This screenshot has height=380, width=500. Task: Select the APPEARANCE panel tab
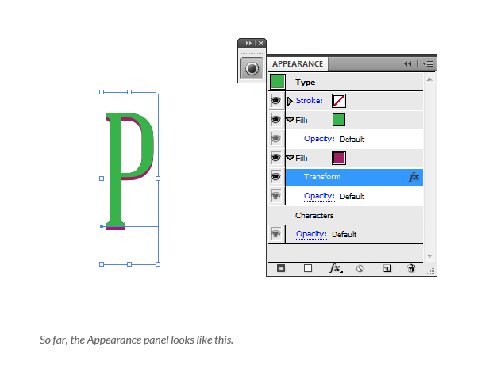pyautogui.click(x=298, y=64)
